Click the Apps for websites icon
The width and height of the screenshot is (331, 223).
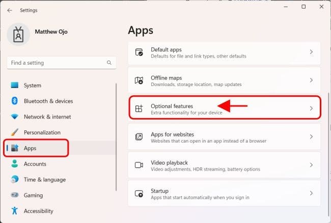(x=139, y=137)
